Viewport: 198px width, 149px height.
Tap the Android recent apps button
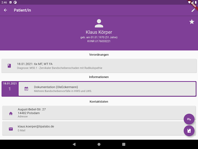[x=124, y=144]
